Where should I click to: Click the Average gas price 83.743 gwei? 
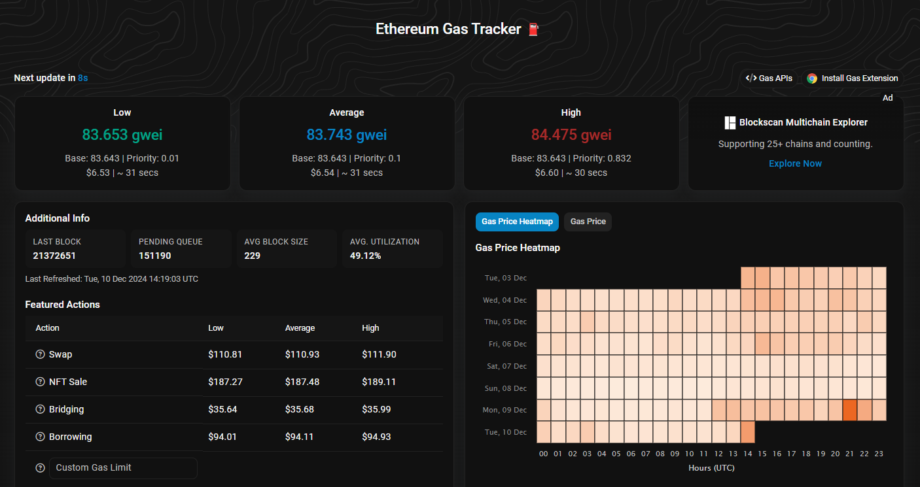click(347, 135)
